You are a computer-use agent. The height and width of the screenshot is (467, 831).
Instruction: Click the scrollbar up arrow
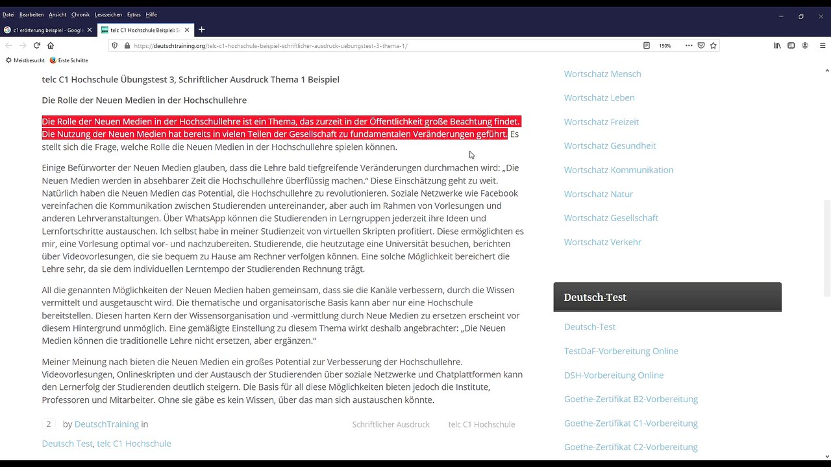coord(826,71)
